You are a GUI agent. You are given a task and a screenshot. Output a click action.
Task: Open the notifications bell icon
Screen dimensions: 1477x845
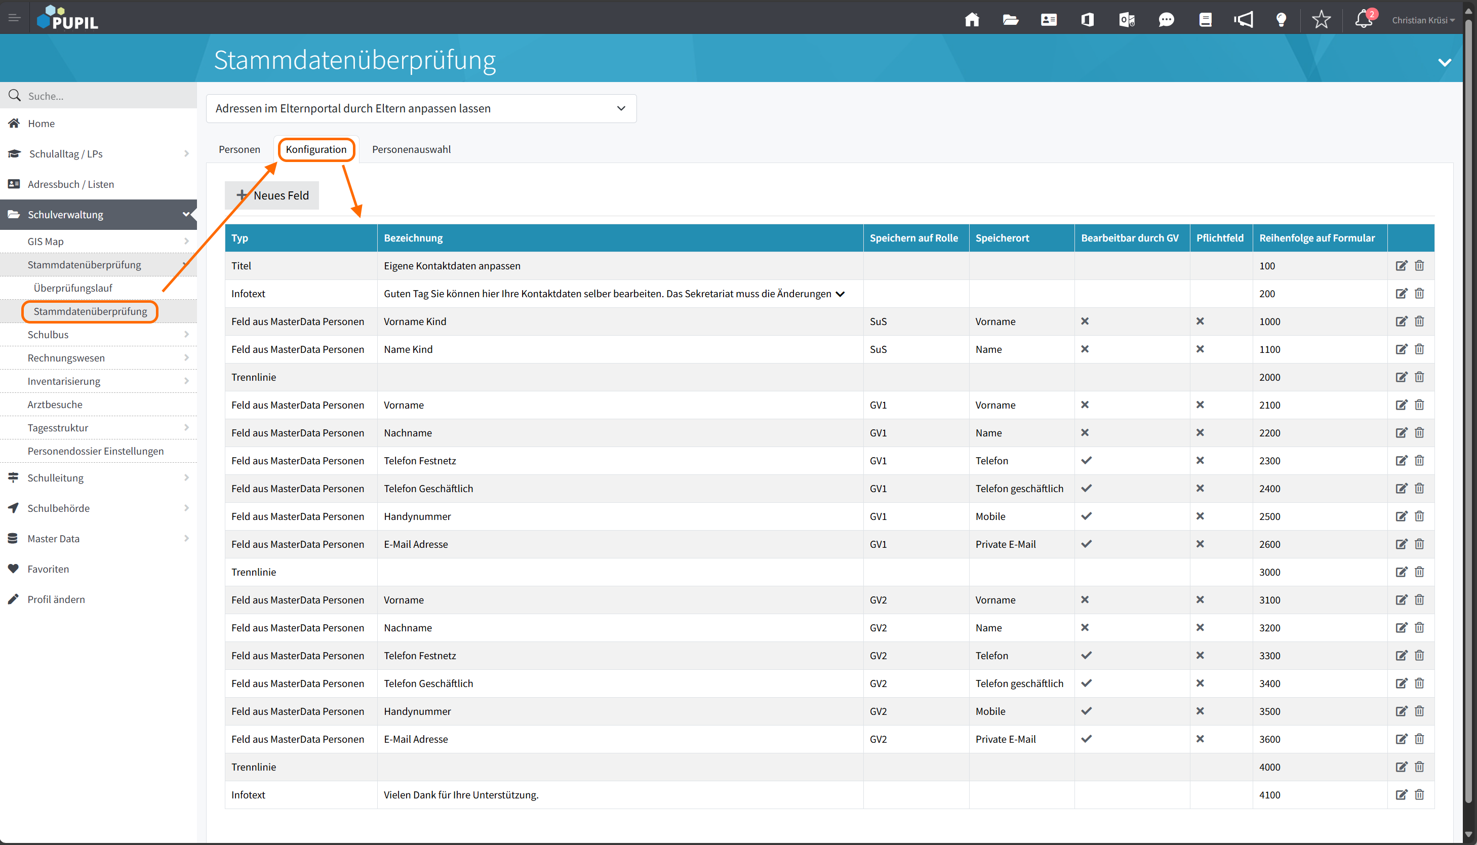pos(1363,20)
